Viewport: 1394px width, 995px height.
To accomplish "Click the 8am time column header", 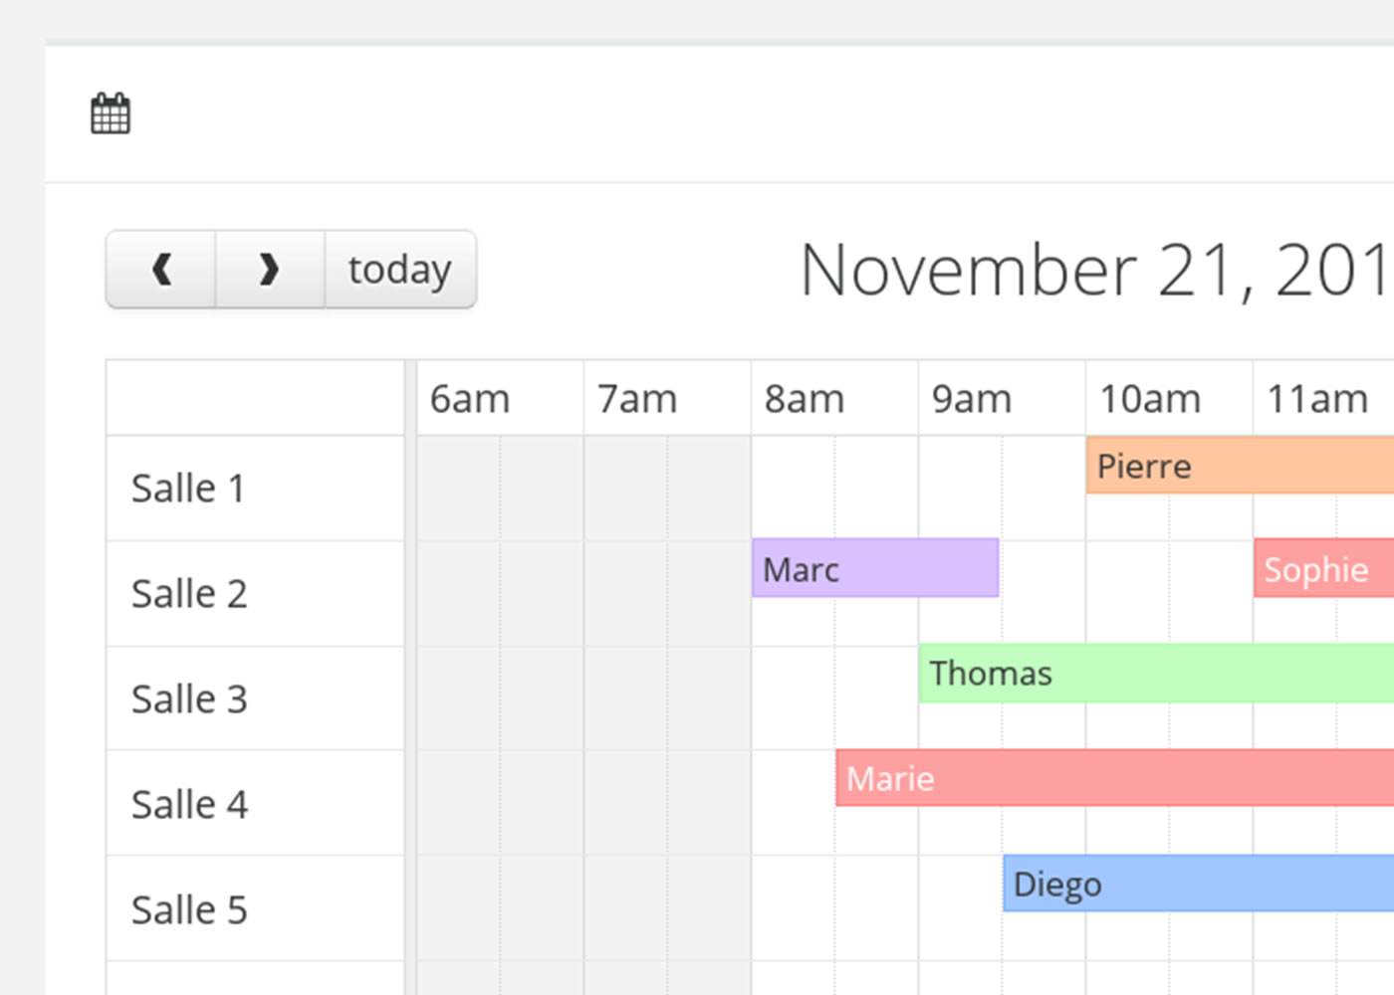I will click(x=805, y=399).
